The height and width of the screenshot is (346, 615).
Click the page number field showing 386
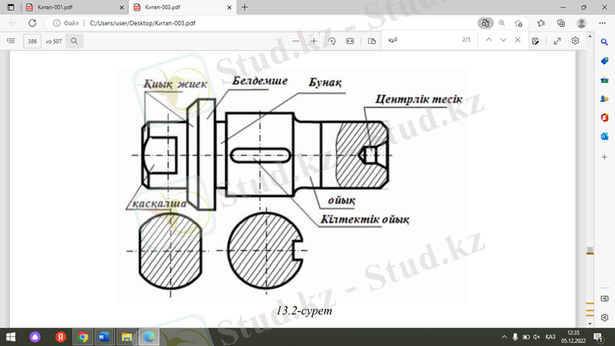click(x=33, y=40)
